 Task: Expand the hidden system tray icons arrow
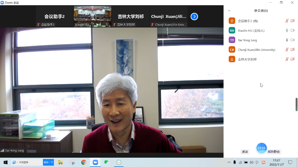pos(229,162)
